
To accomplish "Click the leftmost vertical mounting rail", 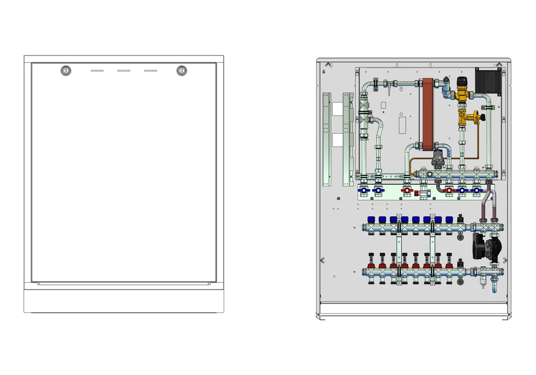I will 327,139.
